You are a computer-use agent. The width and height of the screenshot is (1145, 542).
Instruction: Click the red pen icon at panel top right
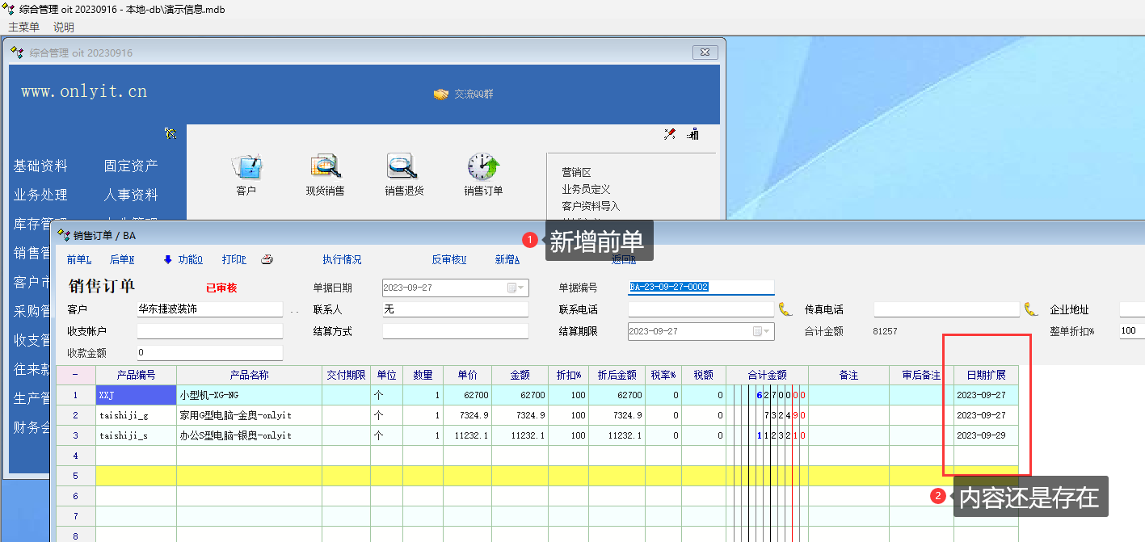click(670, 134)
